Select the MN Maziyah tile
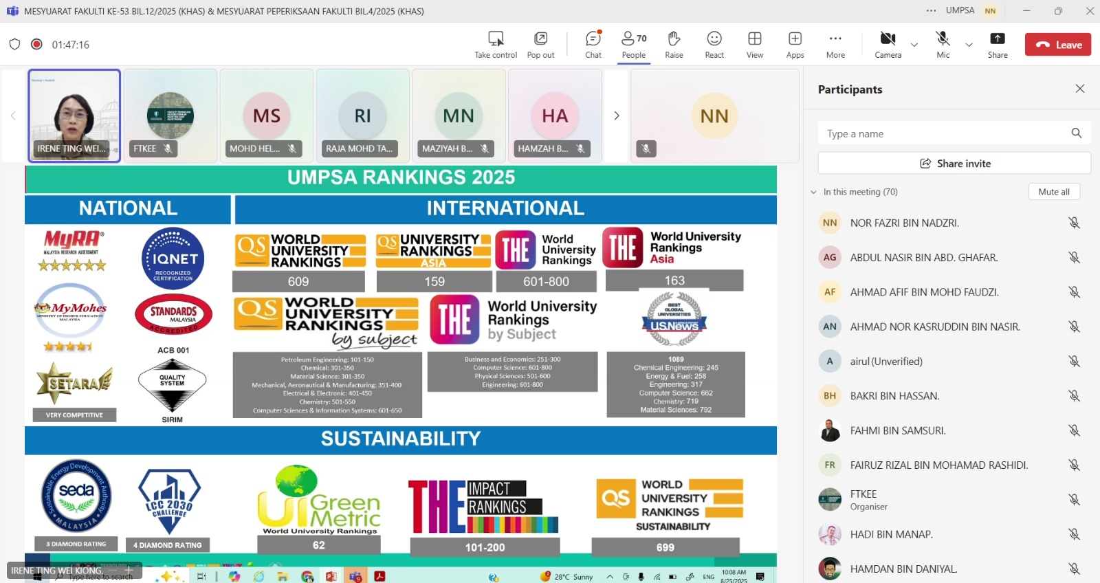Screen dimensions: 1100x583 459,115
